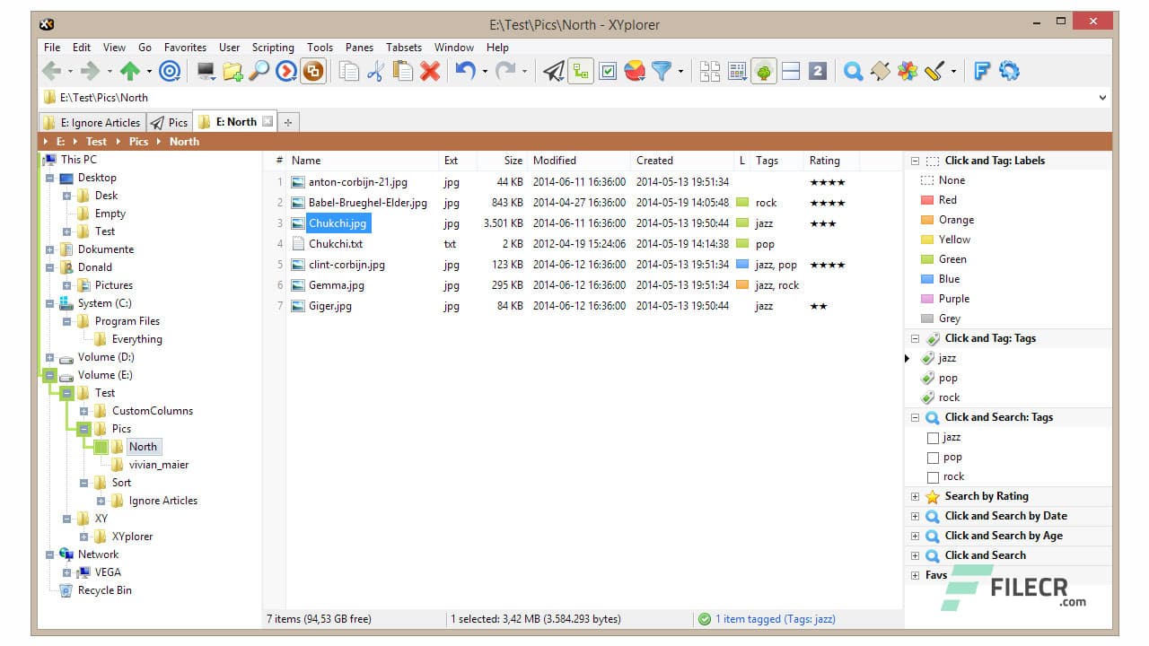Select the Visual Filter funnel icon

(x=662, y=71)
